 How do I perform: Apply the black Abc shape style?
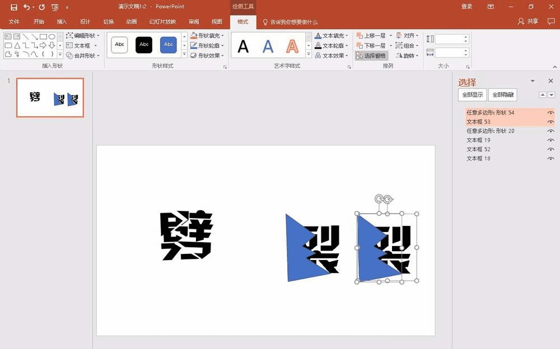(144, 45)
